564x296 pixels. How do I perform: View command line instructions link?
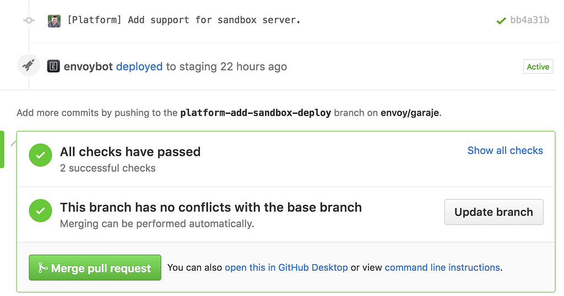(x=442, y=267)
